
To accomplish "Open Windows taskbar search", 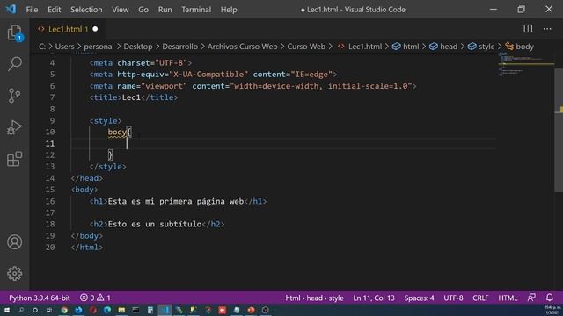I will [21, 310].
